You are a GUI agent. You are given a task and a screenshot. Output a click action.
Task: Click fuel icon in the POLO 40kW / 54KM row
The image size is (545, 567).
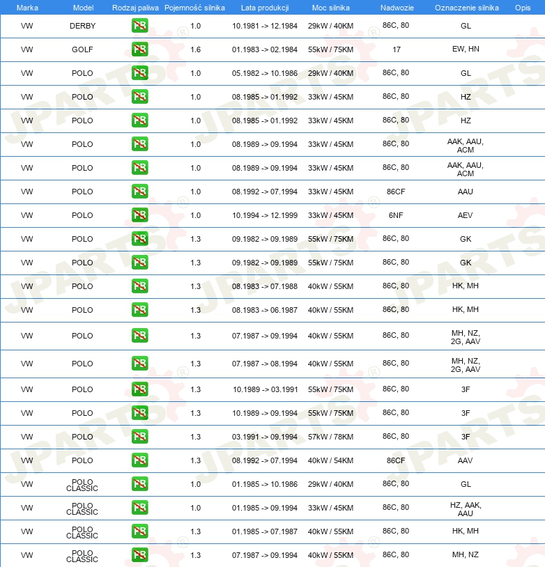click(139, 460)
